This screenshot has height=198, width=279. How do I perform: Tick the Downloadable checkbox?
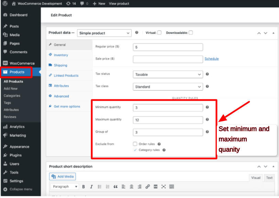point(191,33)
